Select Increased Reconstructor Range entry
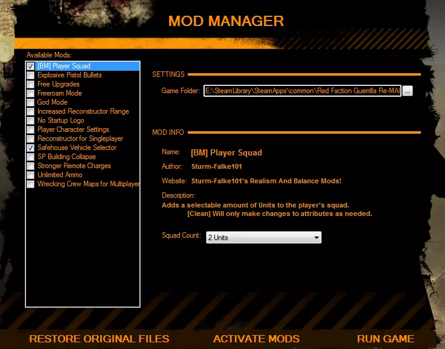This screenshot has height=349, width=445. [x=83, y=111]
